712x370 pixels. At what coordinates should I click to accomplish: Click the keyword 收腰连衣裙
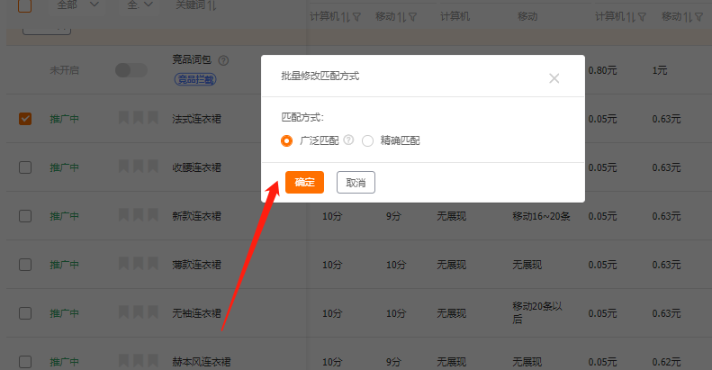pos(196,167)
